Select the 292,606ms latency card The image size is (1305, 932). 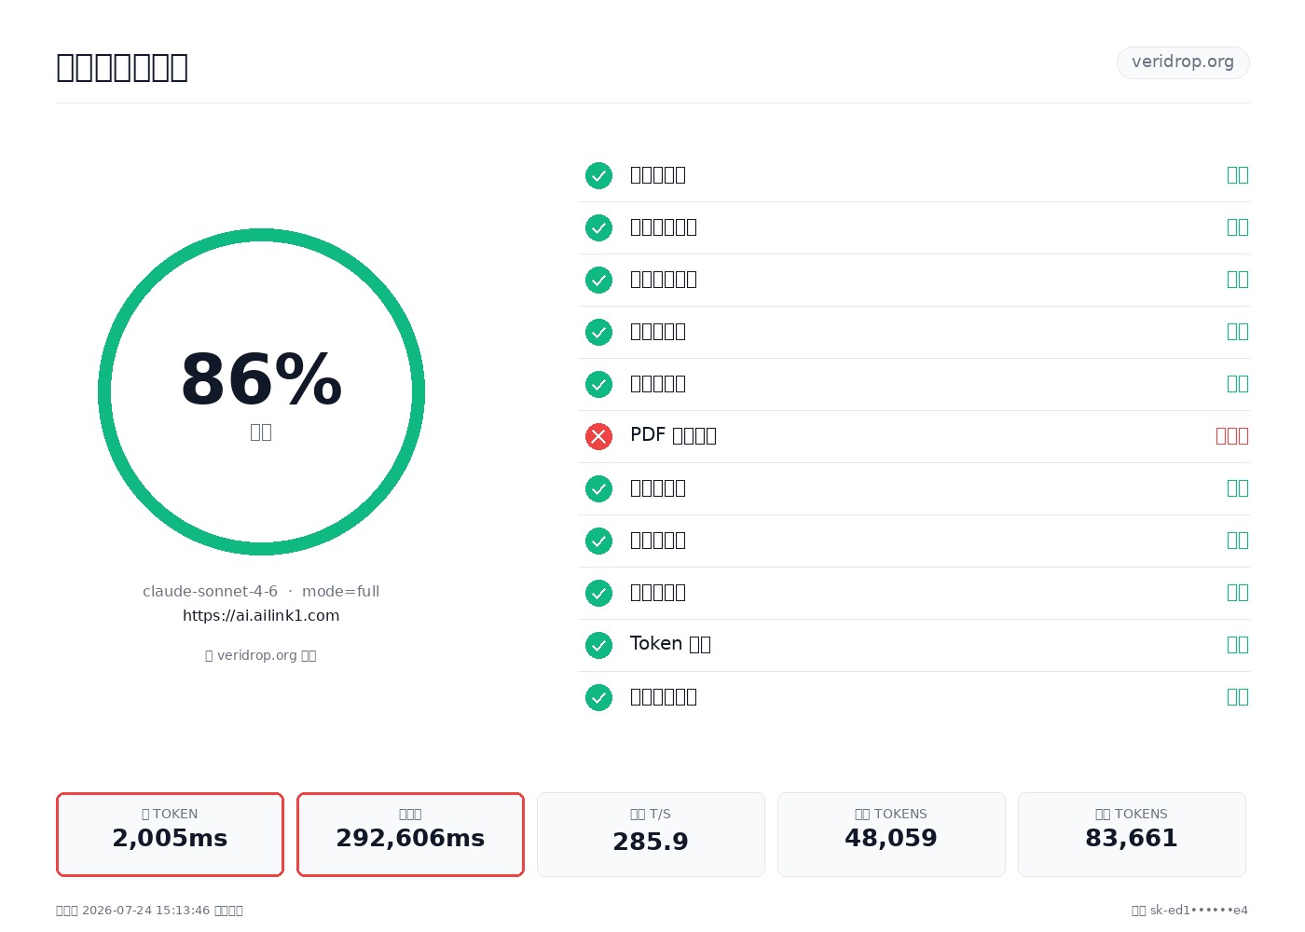[x=410, y=834]
